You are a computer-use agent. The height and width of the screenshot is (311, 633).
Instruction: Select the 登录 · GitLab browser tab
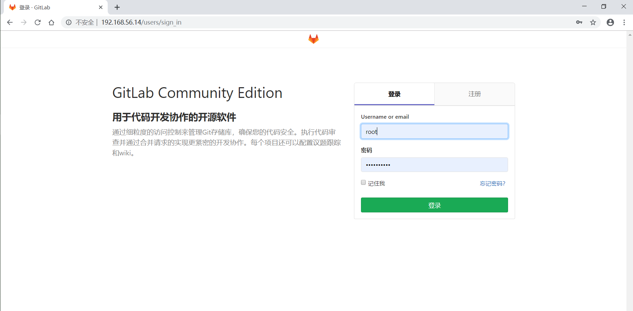(56, 7)
